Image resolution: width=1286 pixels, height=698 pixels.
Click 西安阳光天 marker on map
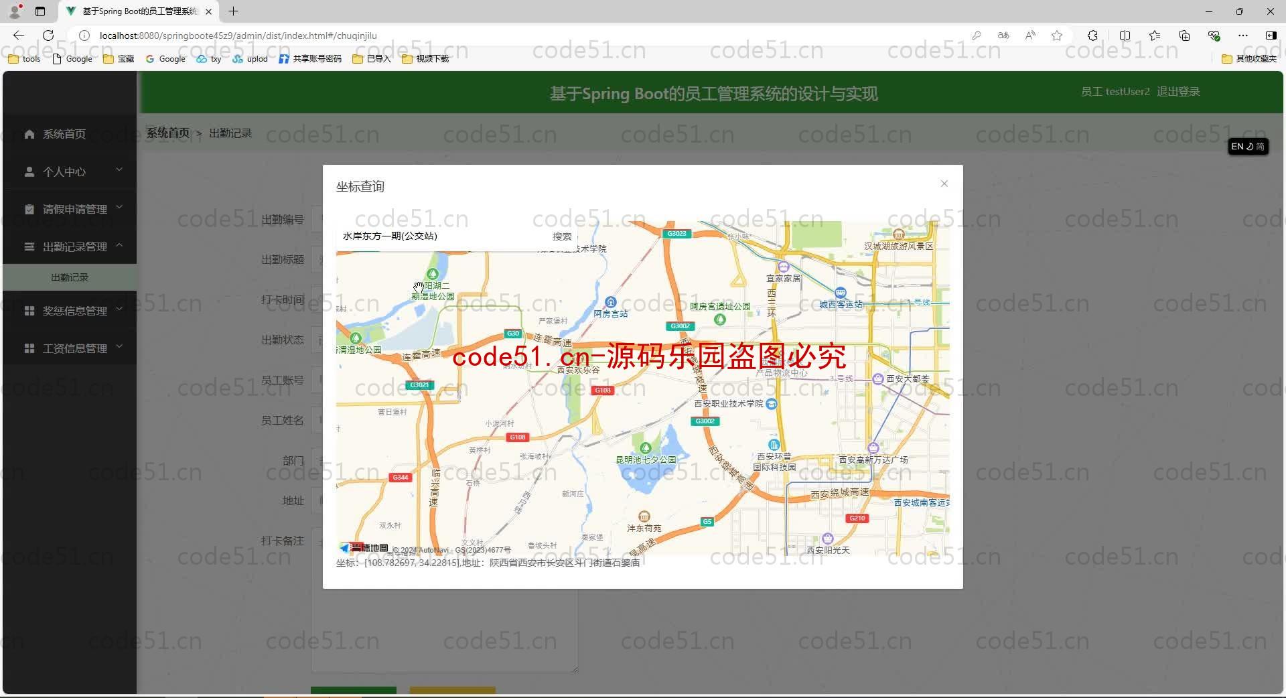tap(828, 539)
